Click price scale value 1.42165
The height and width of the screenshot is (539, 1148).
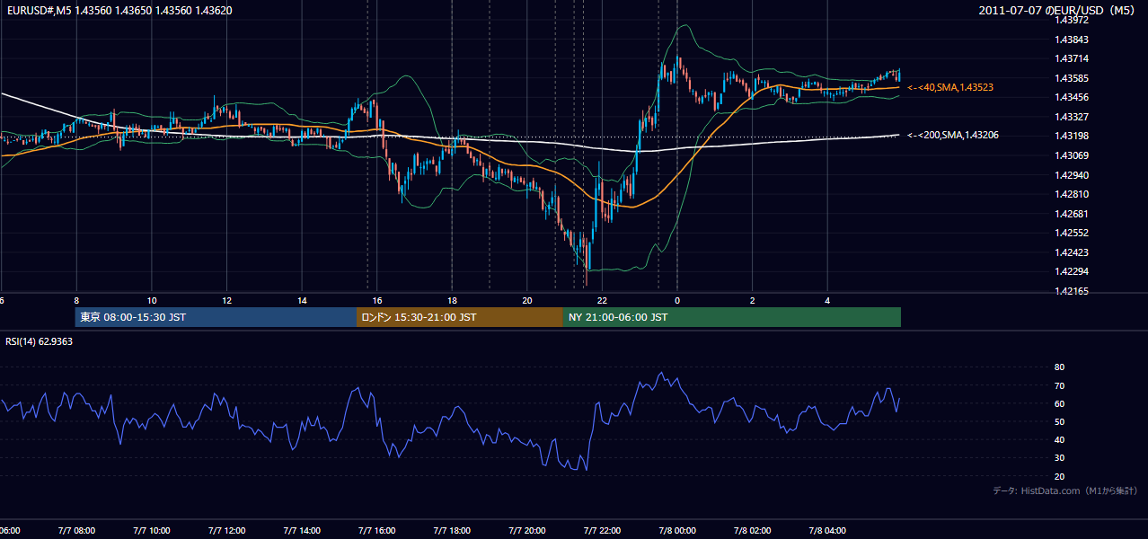(1072, 291)
